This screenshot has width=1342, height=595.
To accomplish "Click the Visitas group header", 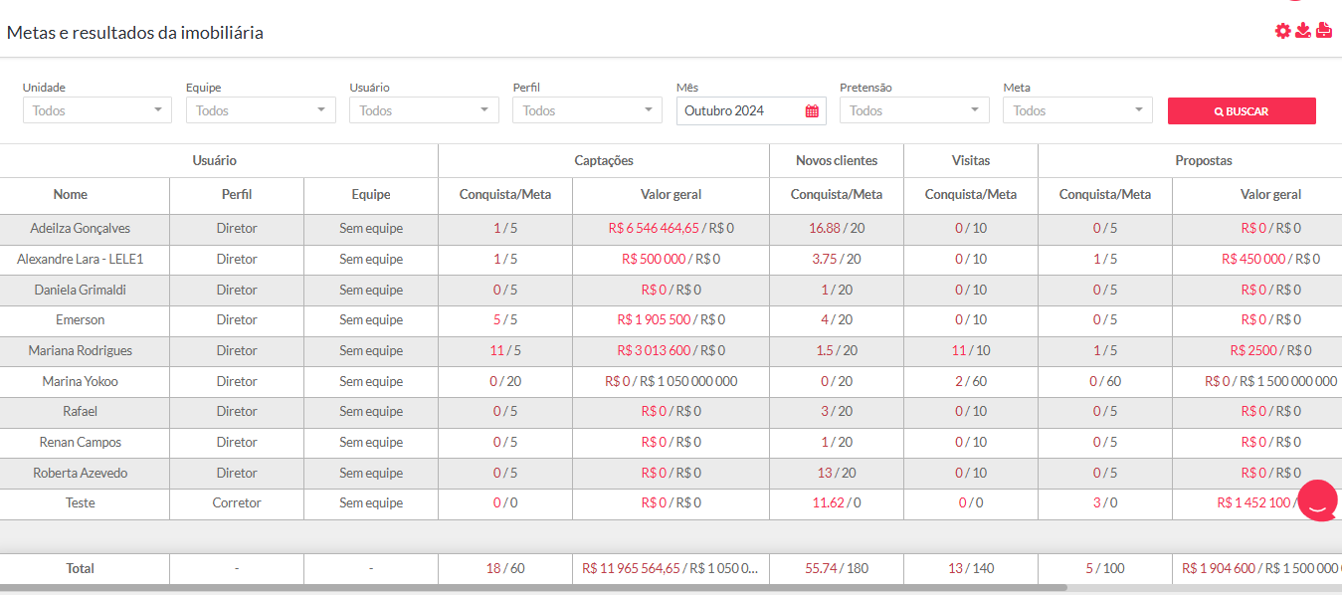I will [x=971, y=160].
